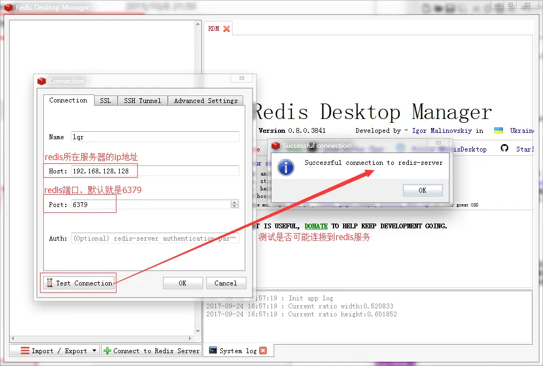Open Igor Malinovskiy link
543x366 pixels.
(442, 131)
